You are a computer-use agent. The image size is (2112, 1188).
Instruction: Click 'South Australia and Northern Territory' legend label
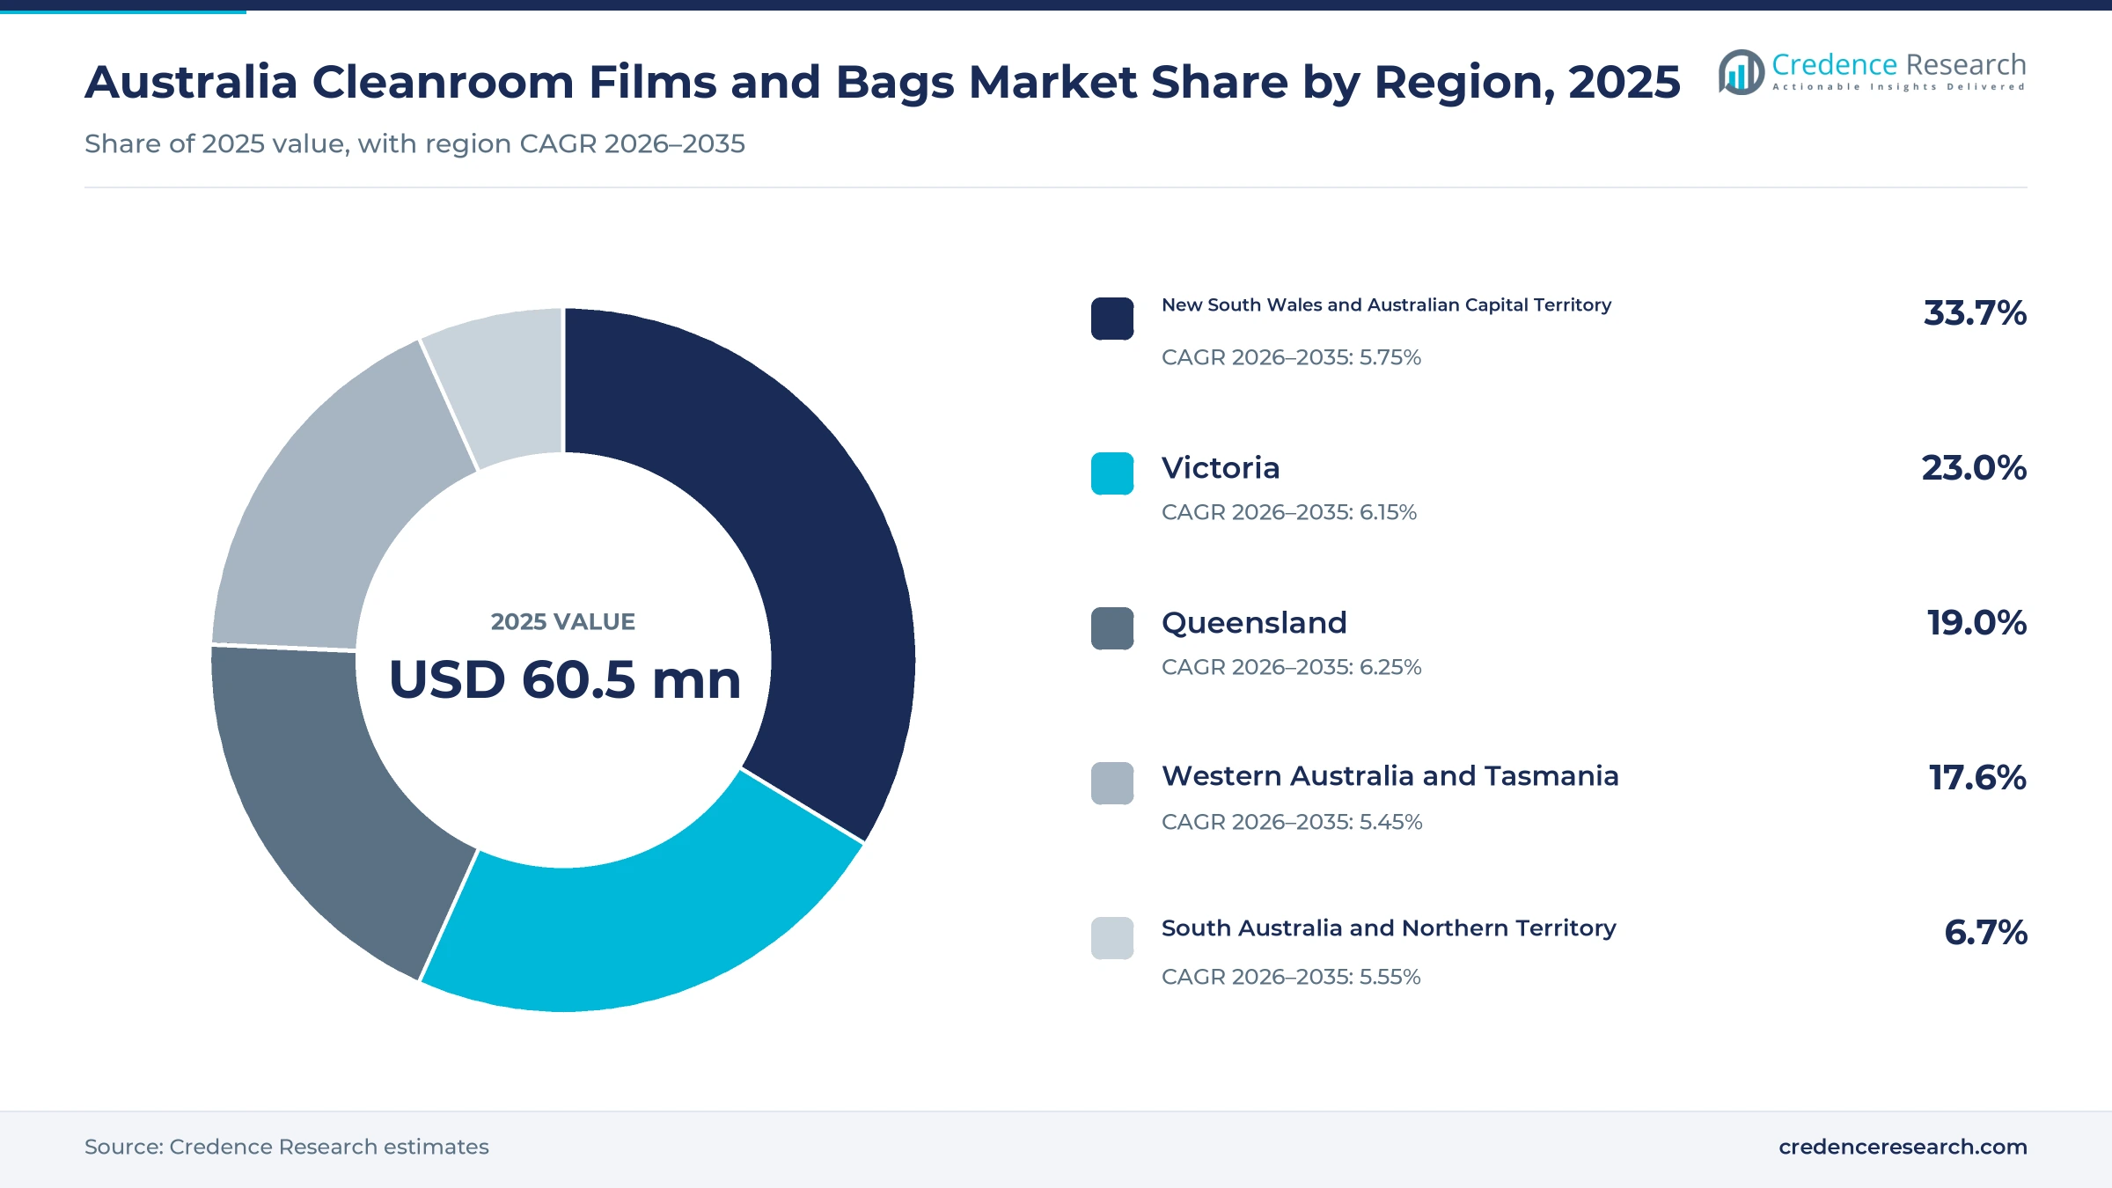point(1389,928)
